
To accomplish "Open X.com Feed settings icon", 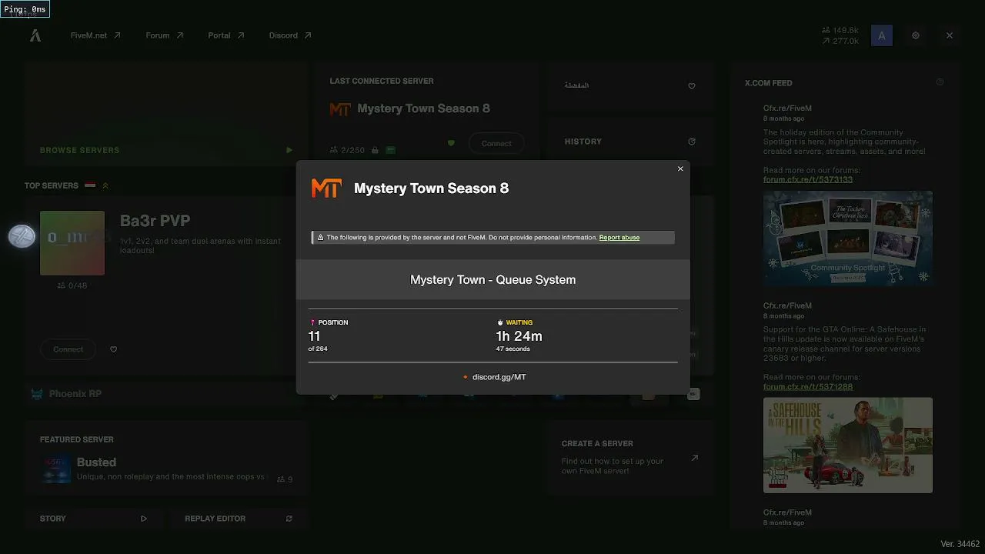I will tap(940, 82).
